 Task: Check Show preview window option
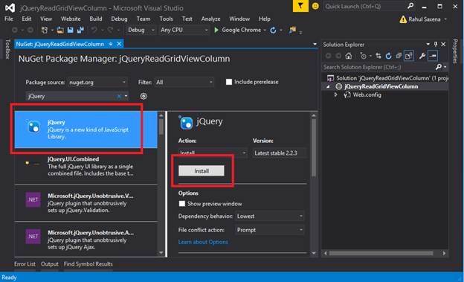pos(182,204)
